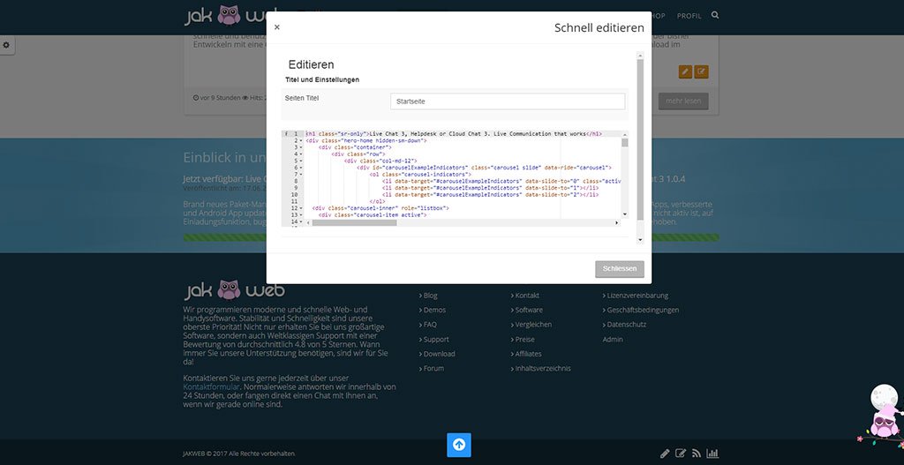Viewport: 904px width, 465px height.
Task: Collapse the code fold arrow on line 3
Action: [x=301, y=147]
